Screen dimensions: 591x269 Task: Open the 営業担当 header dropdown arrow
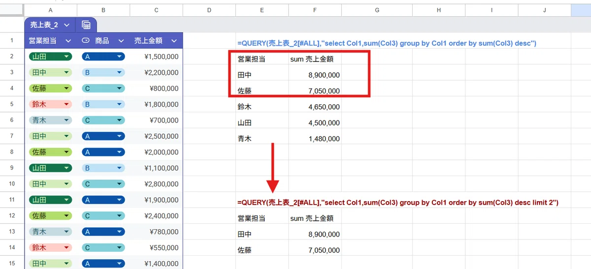coord(68,41)
